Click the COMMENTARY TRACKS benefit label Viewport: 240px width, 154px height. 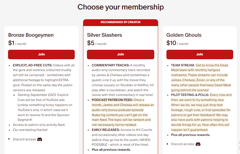(110, 65)
